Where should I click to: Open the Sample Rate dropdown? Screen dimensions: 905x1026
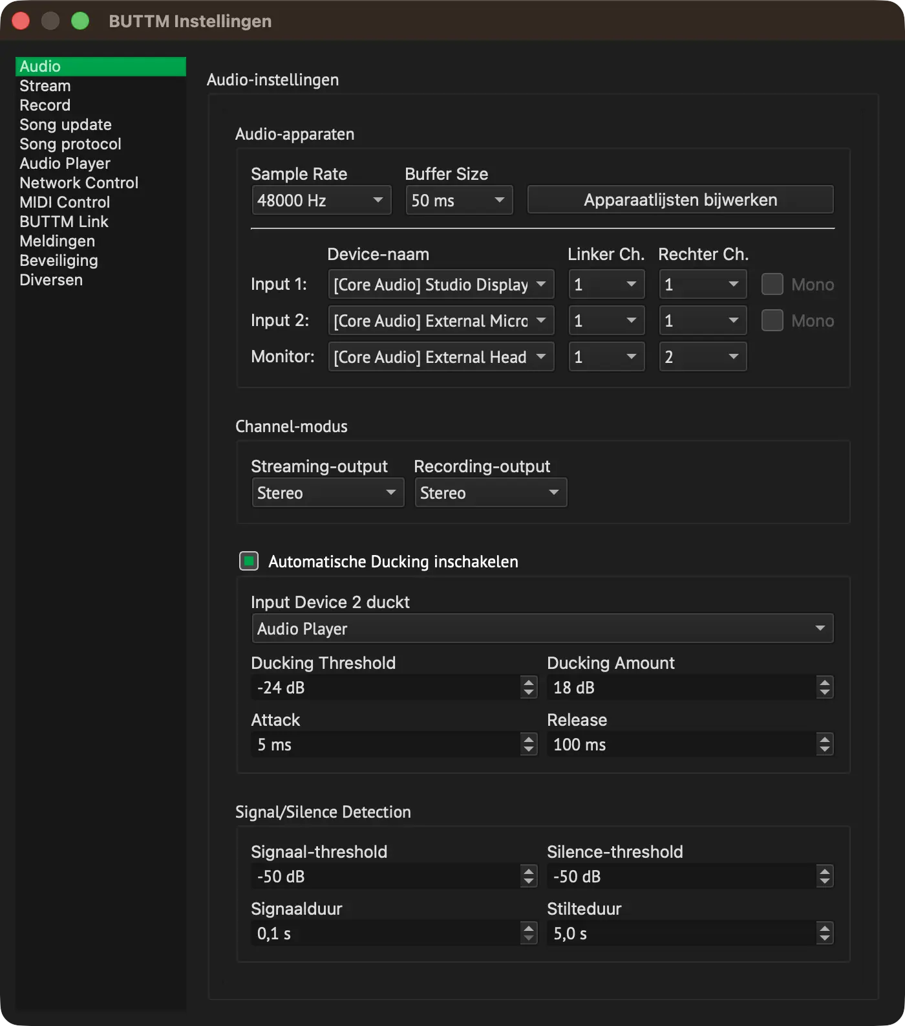click(321, 200)
